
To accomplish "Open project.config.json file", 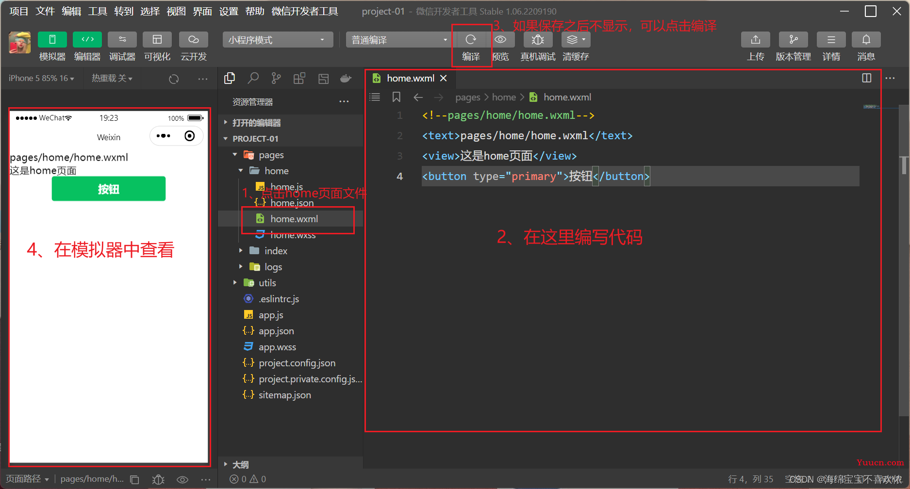I will (290, 363).
